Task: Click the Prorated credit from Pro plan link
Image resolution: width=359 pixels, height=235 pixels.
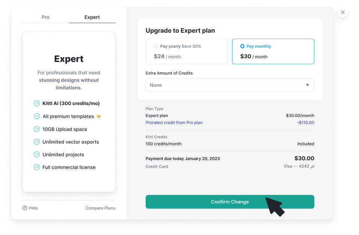Action: click(174, 122)
